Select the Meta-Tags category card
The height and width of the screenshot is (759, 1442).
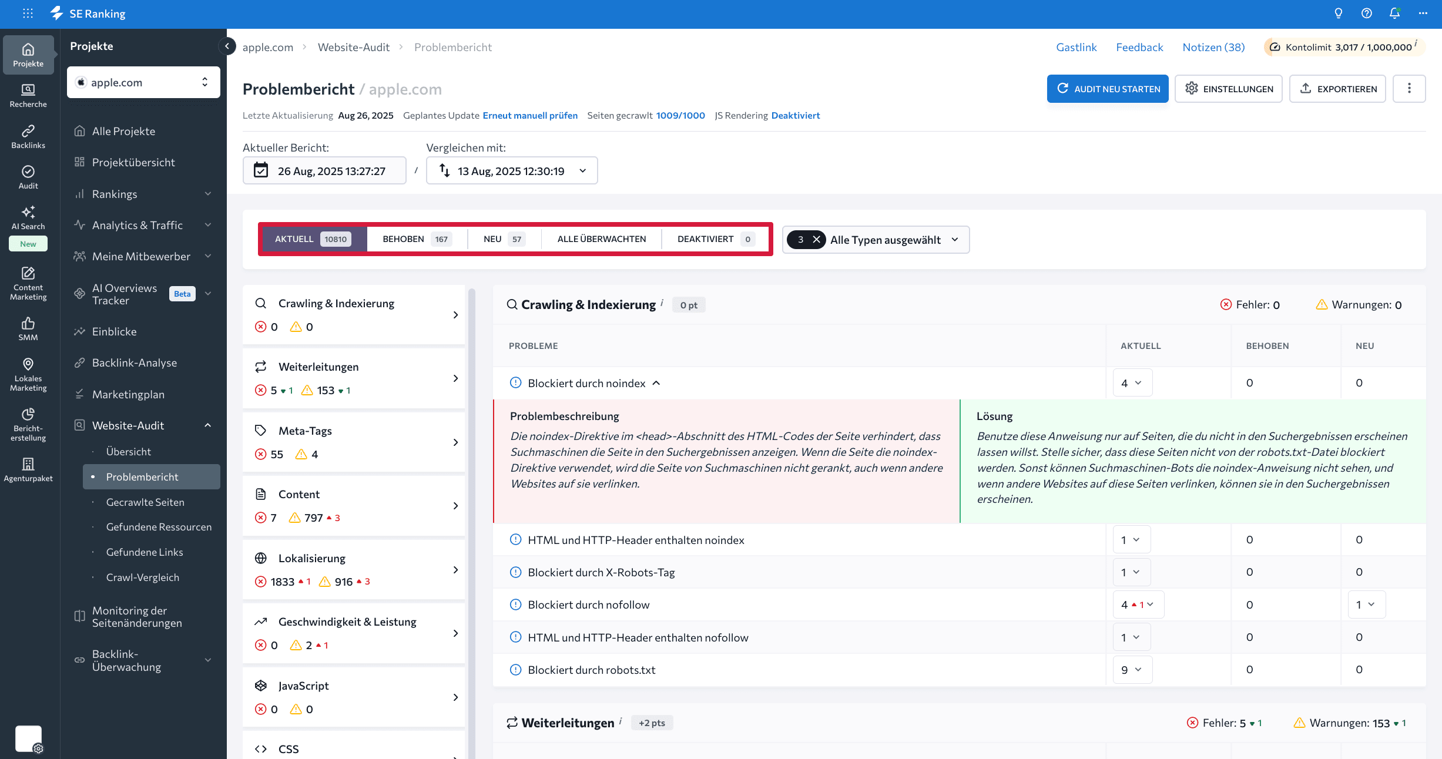pos(354,442)
